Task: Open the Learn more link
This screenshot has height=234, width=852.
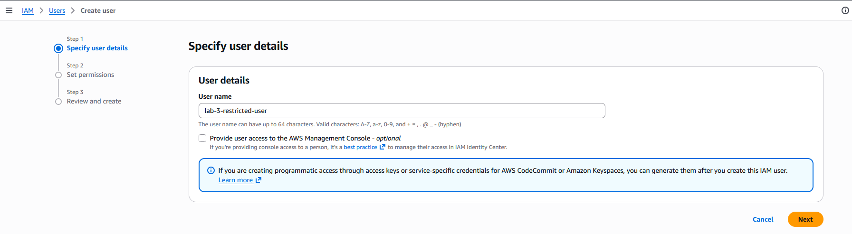Action: [235, 180]
